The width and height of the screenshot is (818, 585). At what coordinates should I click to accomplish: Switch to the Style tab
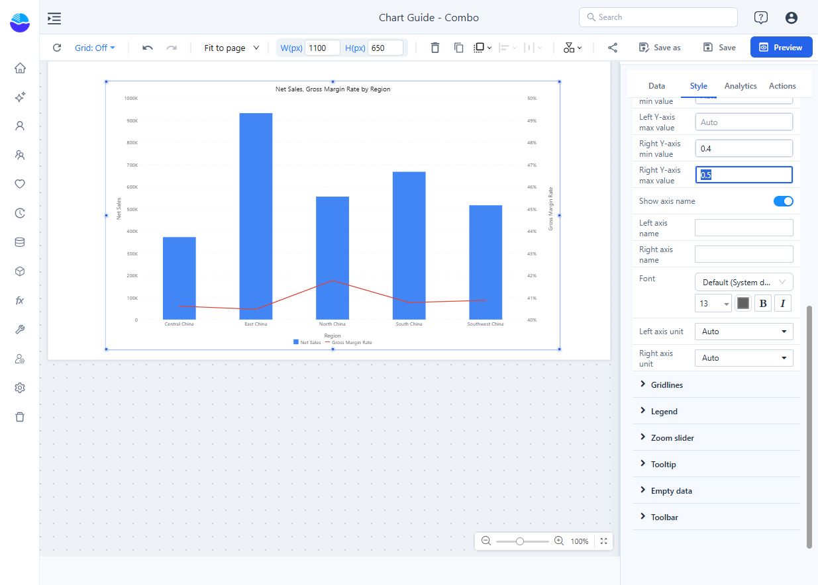pos(698,86)
